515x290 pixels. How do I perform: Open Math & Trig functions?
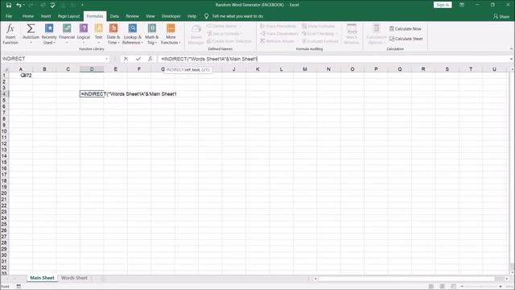(x=152, y=34)
